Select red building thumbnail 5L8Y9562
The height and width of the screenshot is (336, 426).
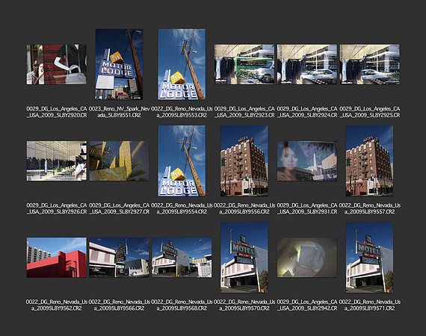pos(57,258)
